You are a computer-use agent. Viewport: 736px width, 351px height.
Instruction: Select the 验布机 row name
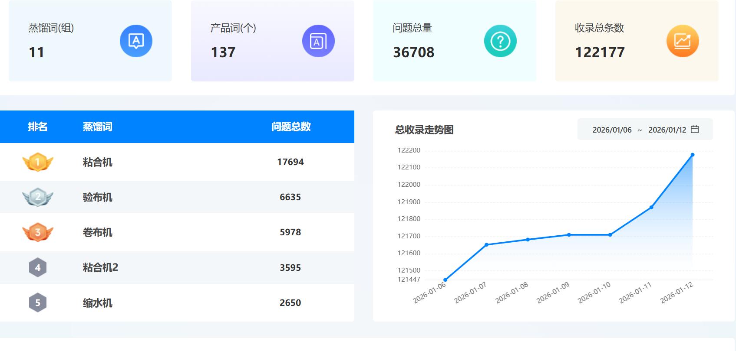[x=97, y=197]
